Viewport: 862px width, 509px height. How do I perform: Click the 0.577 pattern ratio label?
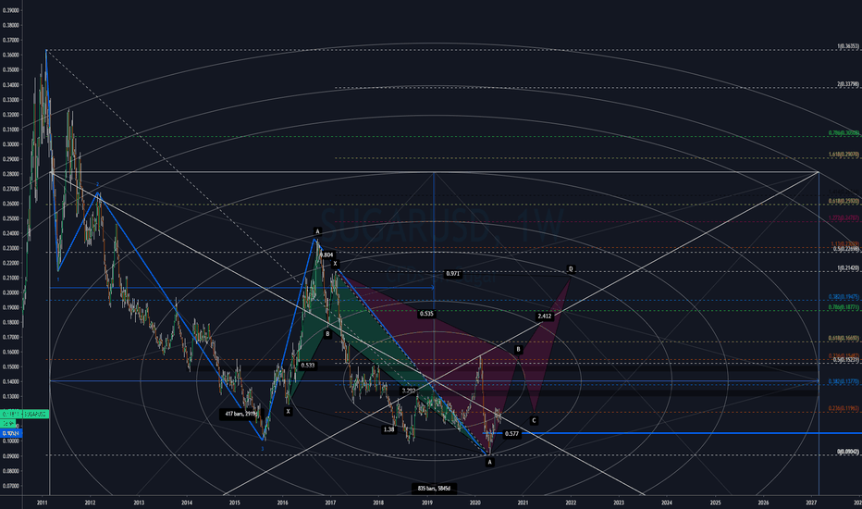coord(511,434)
